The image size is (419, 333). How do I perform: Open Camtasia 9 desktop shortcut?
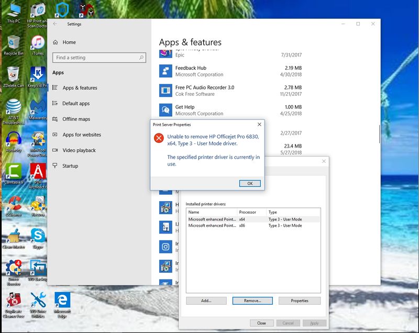click(x=13, y=172)
